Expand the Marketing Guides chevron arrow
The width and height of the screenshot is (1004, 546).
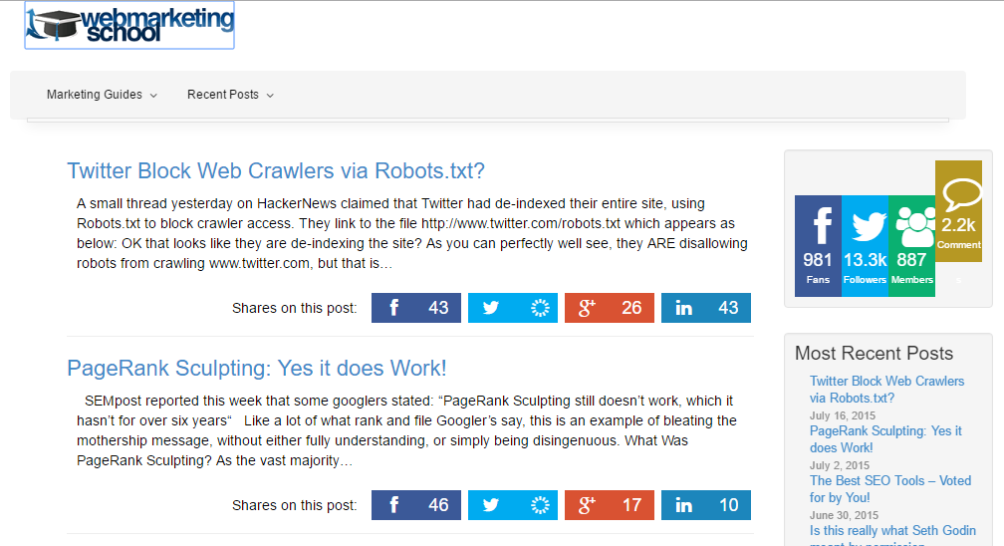click(x=153, y=96)
